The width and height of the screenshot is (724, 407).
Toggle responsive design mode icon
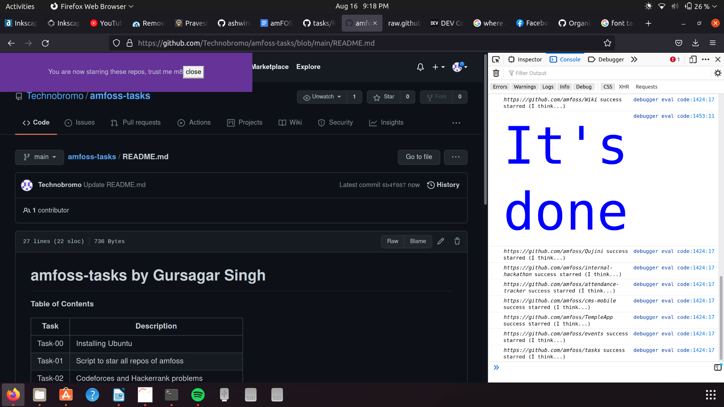(693, 60)
